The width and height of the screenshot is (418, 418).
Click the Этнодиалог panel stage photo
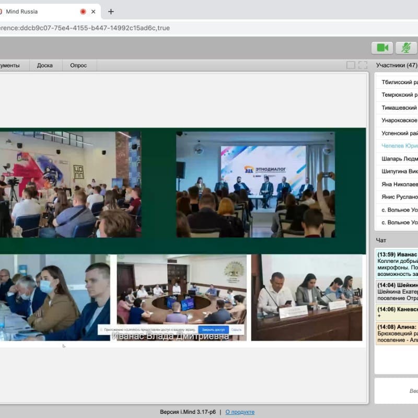tap(256, 184)
